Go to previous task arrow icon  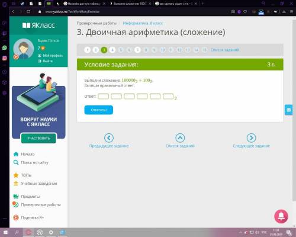(x=109, y=138)
